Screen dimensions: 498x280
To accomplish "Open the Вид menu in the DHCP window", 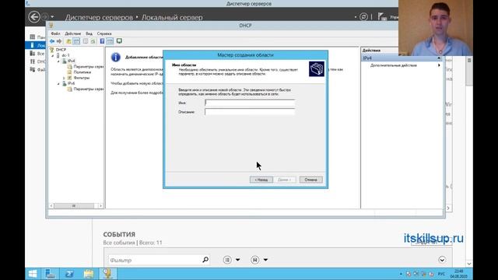I will coord(89,33).
